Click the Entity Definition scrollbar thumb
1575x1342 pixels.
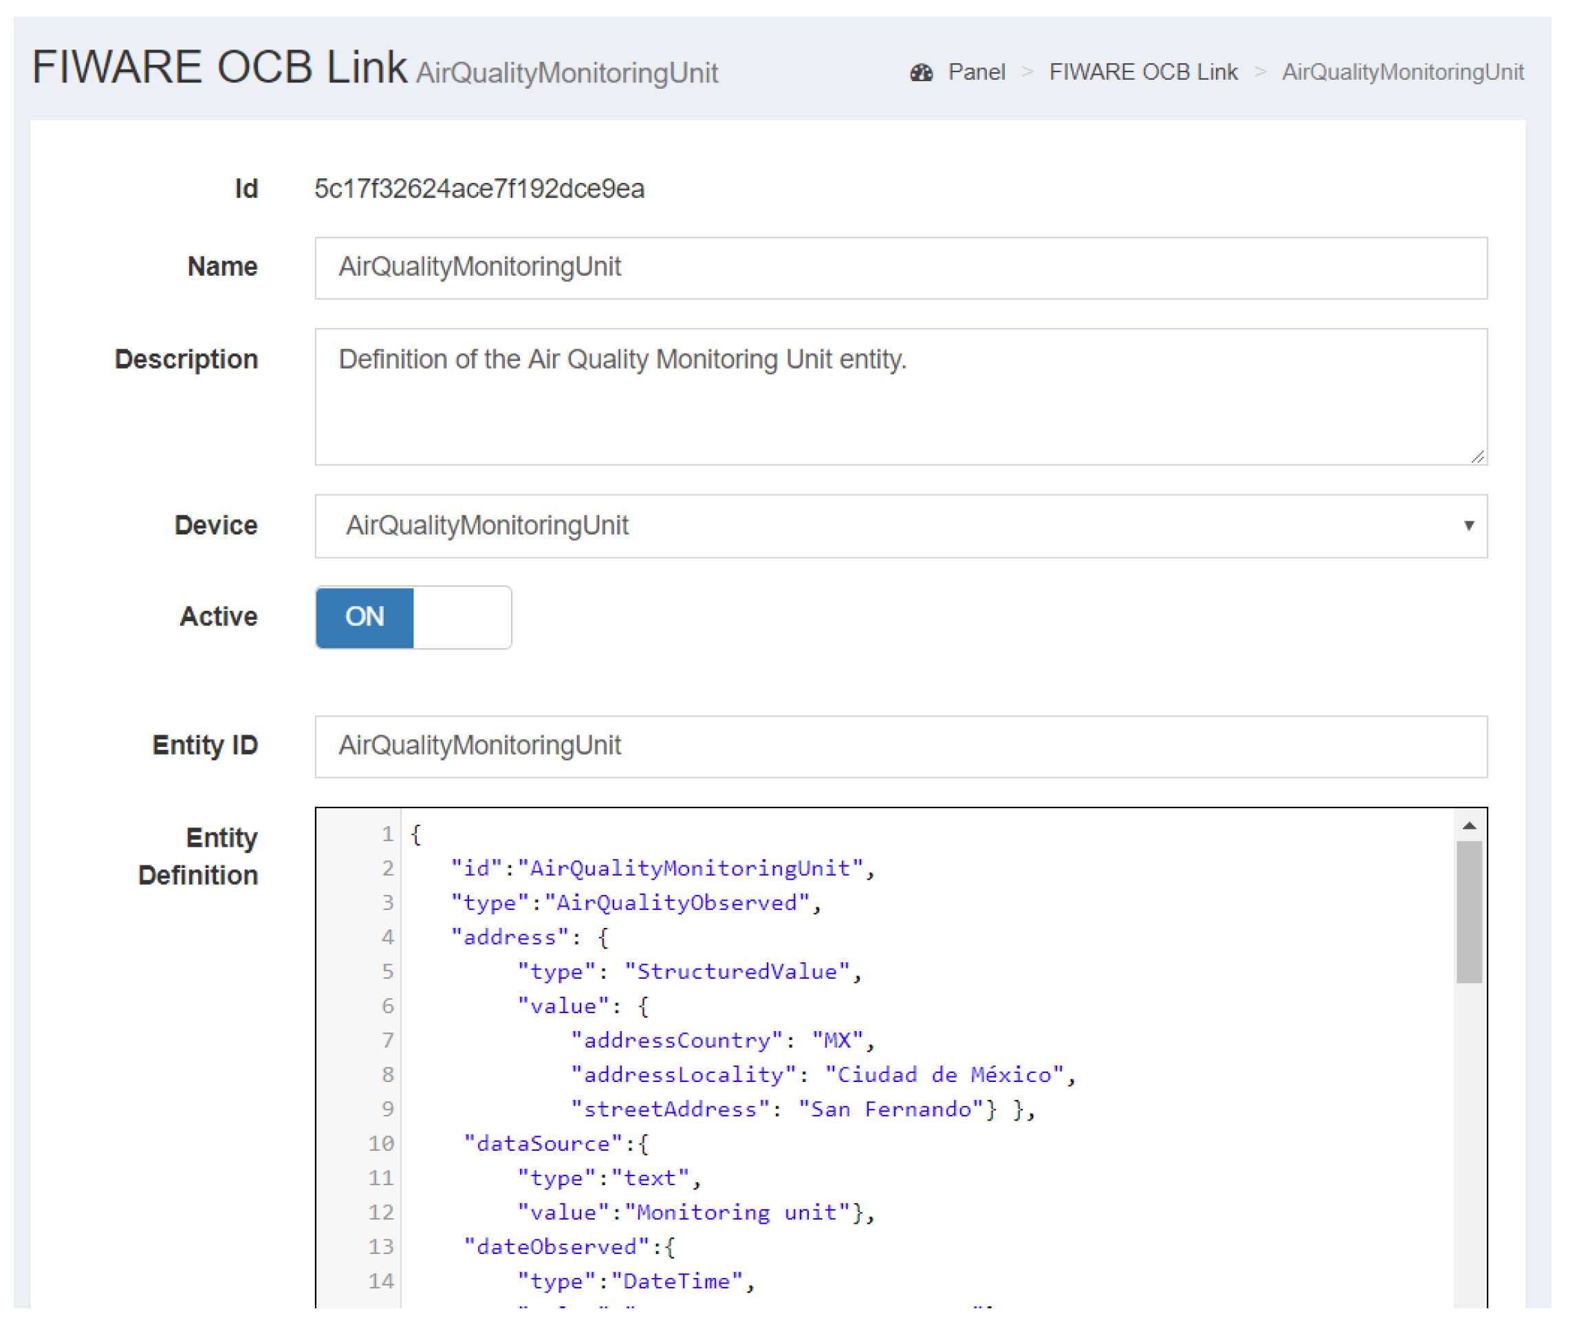[x=1468, y=911]
